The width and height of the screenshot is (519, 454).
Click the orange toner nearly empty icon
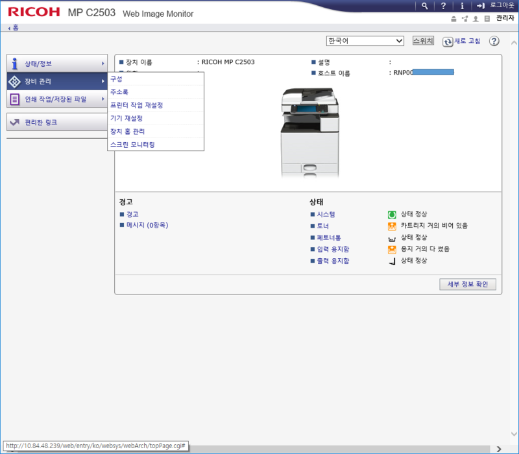point(392,226)
